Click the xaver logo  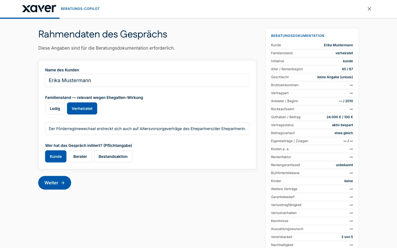click(39, 9)
